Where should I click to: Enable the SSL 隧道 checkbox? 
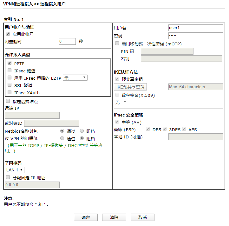click(10, 85)
